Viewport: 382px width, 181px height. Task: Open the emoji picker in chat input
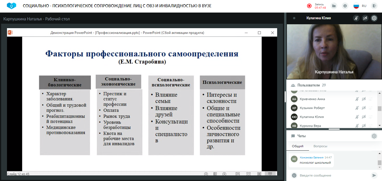click(x=294, y=175)
